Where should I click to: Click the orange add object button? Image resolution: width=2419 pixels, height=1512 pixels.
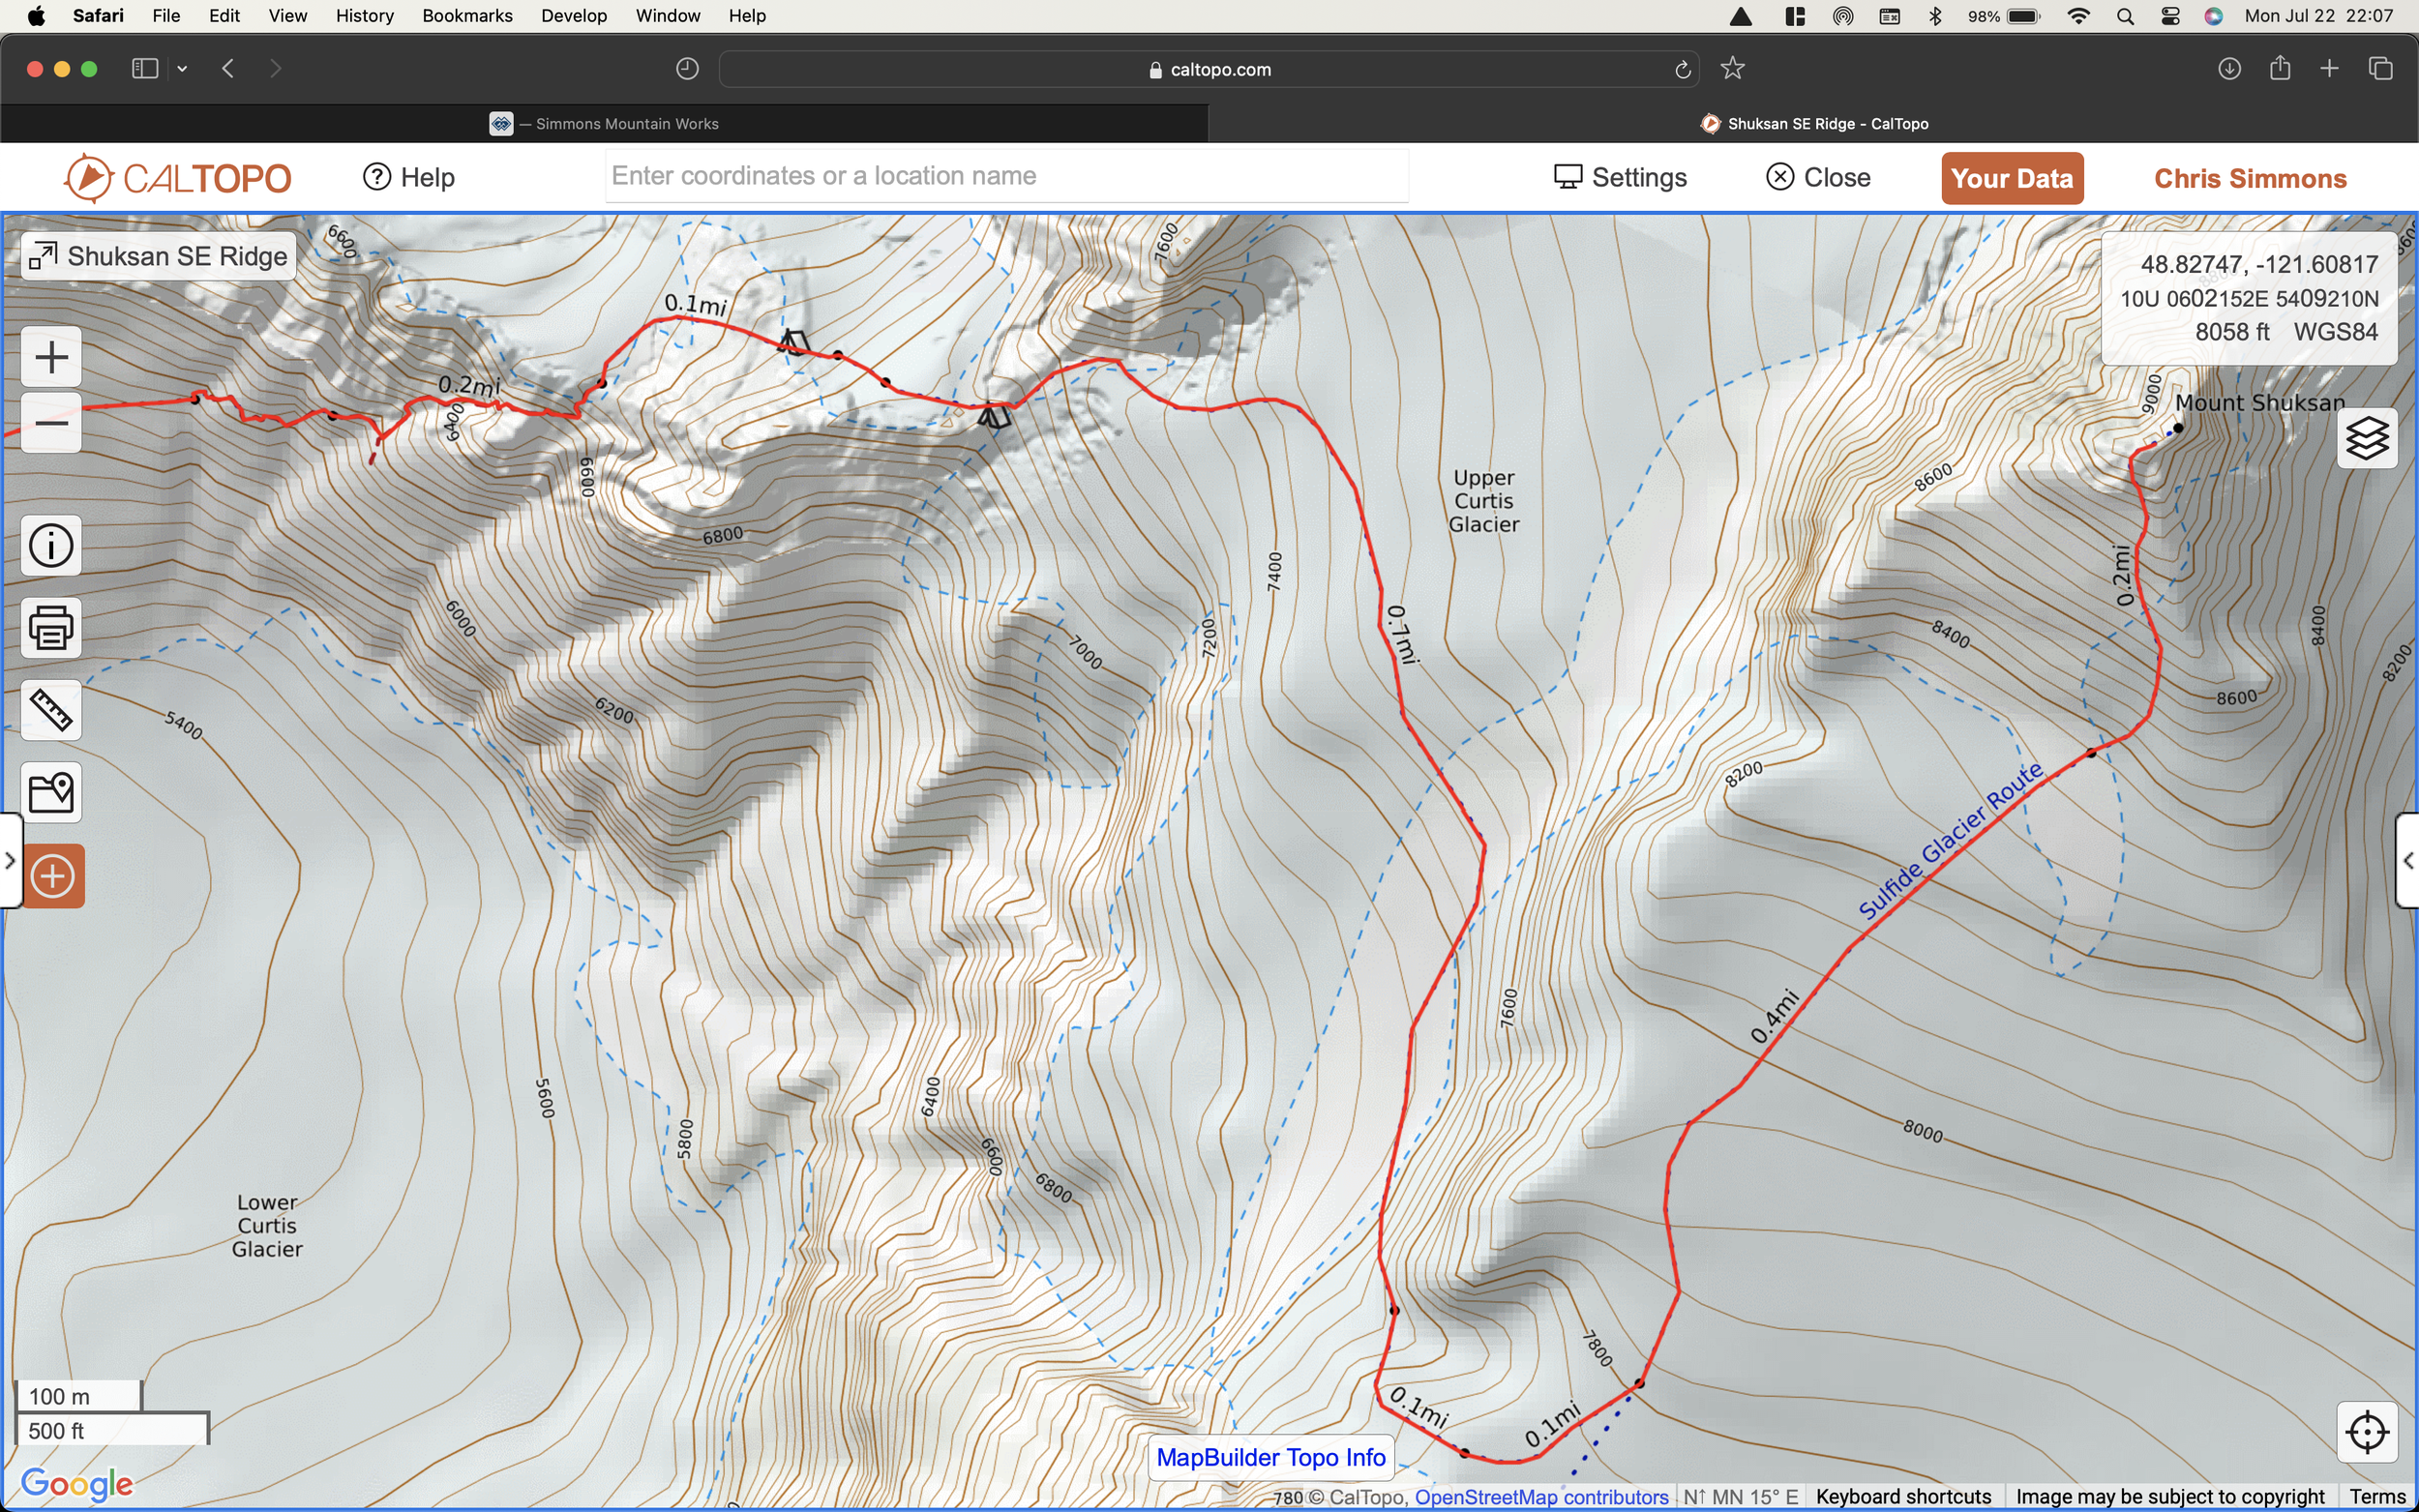tap(53, 876)
